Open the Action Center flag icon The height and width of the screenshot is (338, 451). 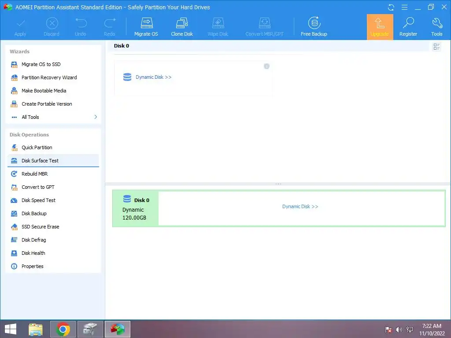coord(388,330)
